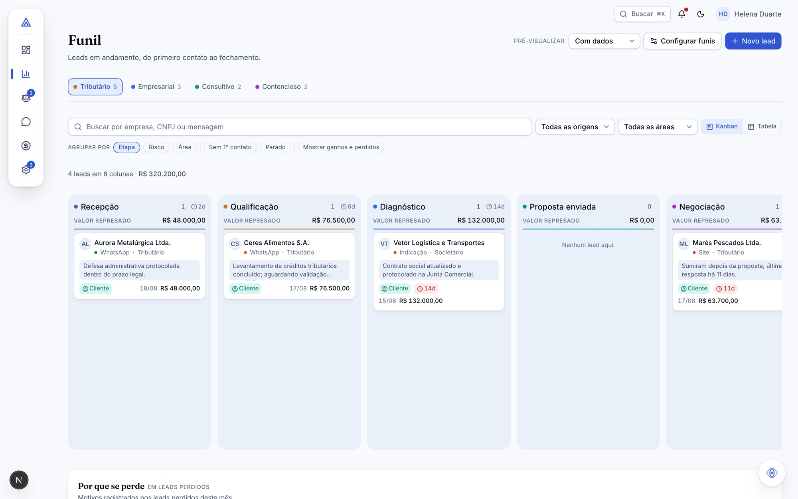Open Todas as origens dropdown
798x499 pixels.
tap(575, 127)
